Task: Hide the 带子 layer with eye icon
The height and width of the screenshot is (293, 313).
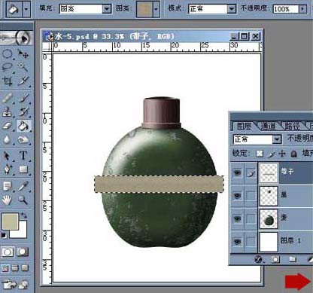Action: click(x=237, y=172)
